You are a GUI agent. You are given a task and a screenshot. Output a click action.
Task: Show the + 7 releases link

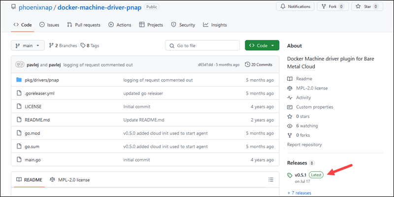coord(299,193)
